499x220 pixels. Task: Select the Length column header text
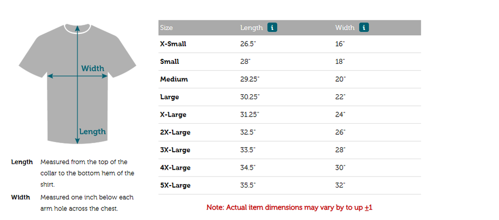[x=251, y=28]
